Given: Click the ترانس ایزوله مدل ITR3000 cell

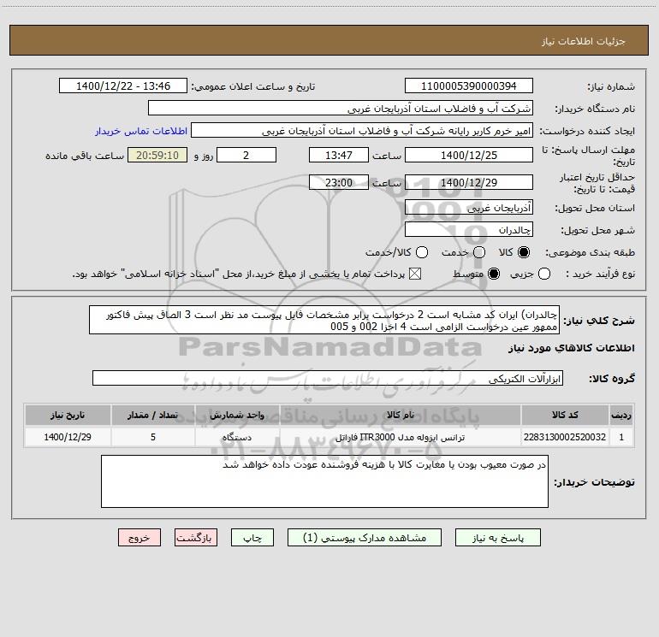Looking at the screenshot, I should click(401, 437).
